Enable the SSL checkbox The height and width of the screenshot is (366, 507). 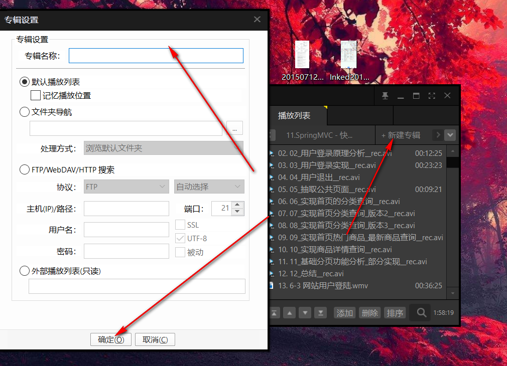179,225
